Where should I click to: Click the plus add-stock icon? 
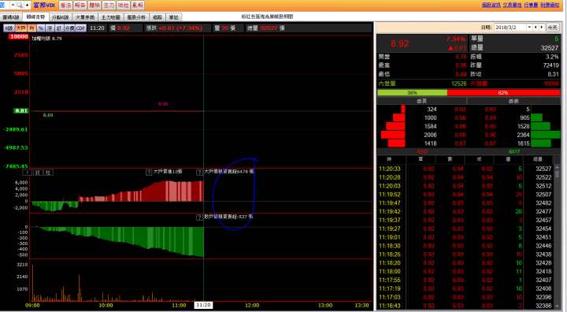(x=27, y=5)
